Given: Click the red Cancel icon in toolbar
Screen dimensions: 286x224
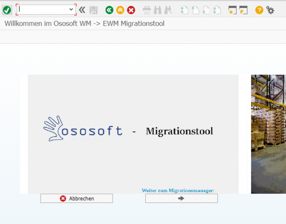Looking at the screenshot, I should 131,10.
